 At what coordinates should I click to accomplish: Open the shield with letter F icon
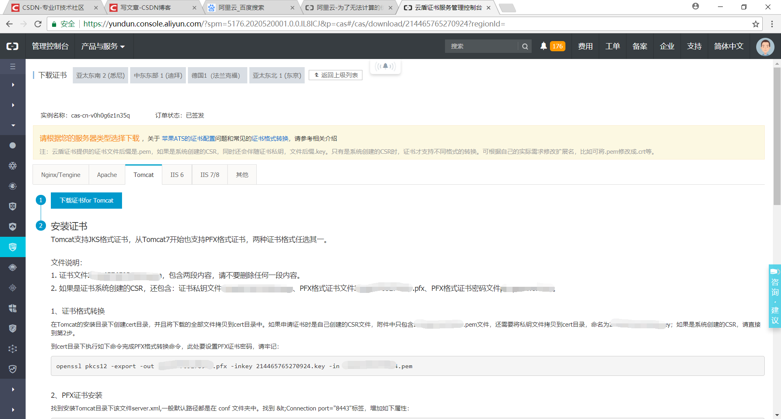13,328
